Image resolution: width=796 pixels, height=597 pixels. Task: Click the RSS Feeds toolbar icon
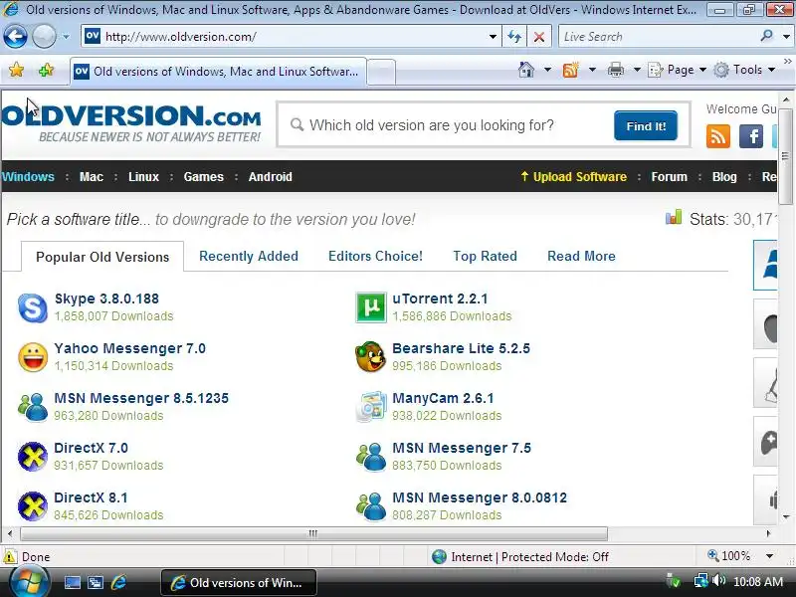pos(571,70)
